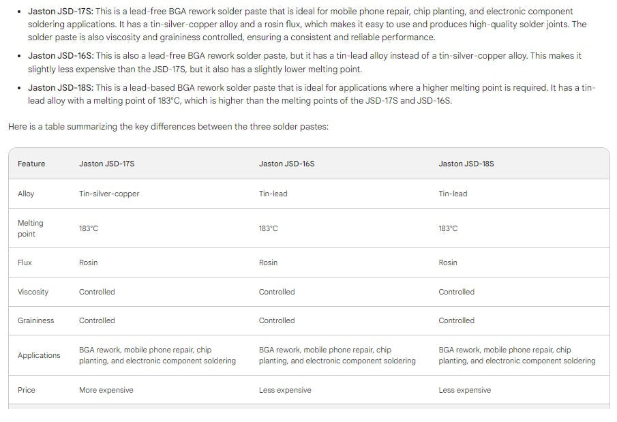Click the Applications row label
617x422 pixels.
[39, 355]
